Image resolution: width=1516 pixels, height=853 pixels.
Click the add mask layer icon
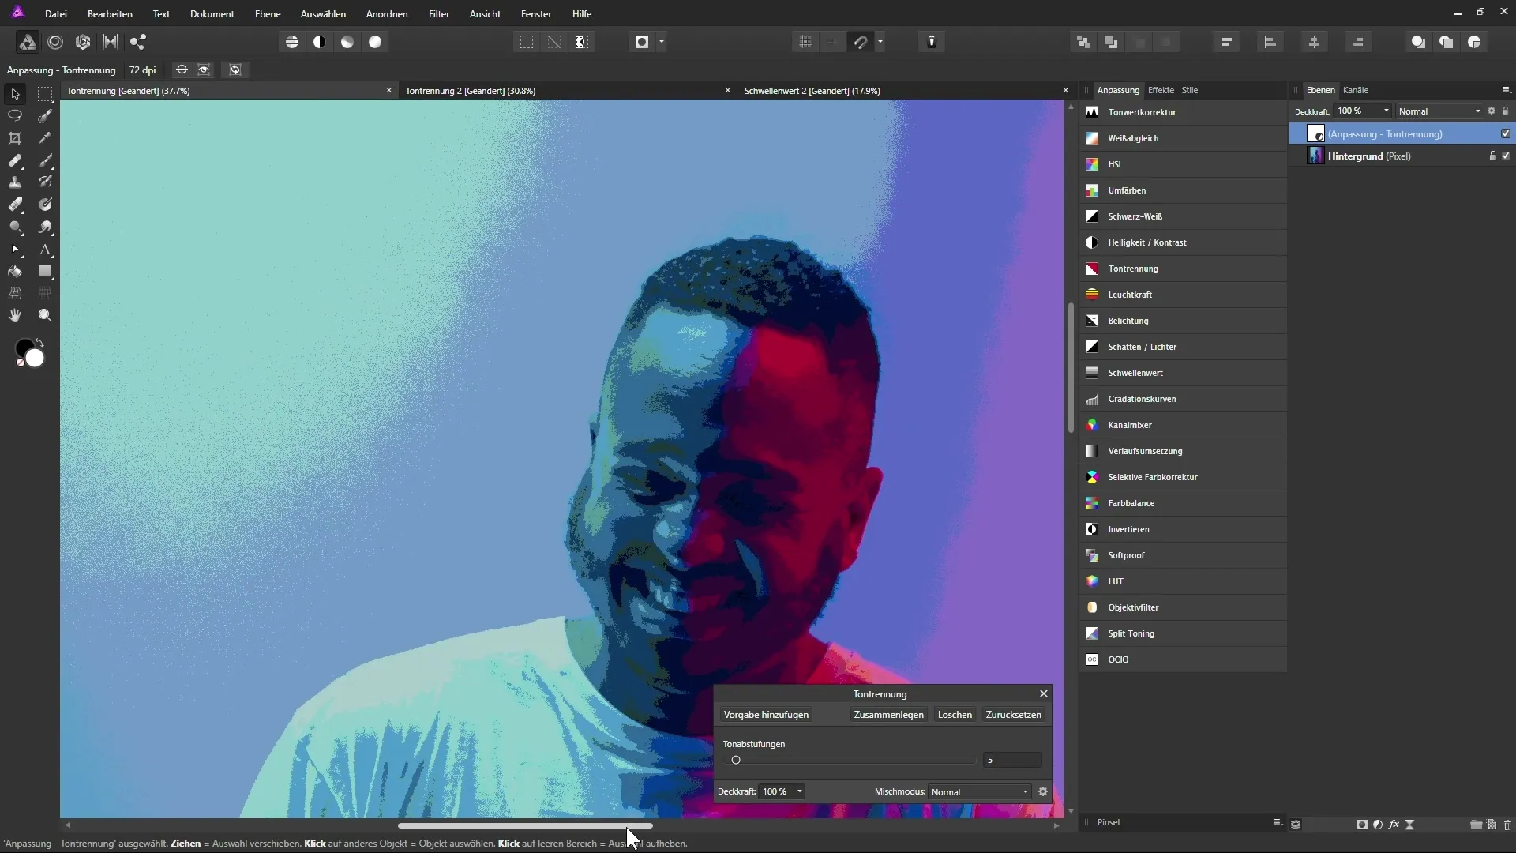point(1362,825)
